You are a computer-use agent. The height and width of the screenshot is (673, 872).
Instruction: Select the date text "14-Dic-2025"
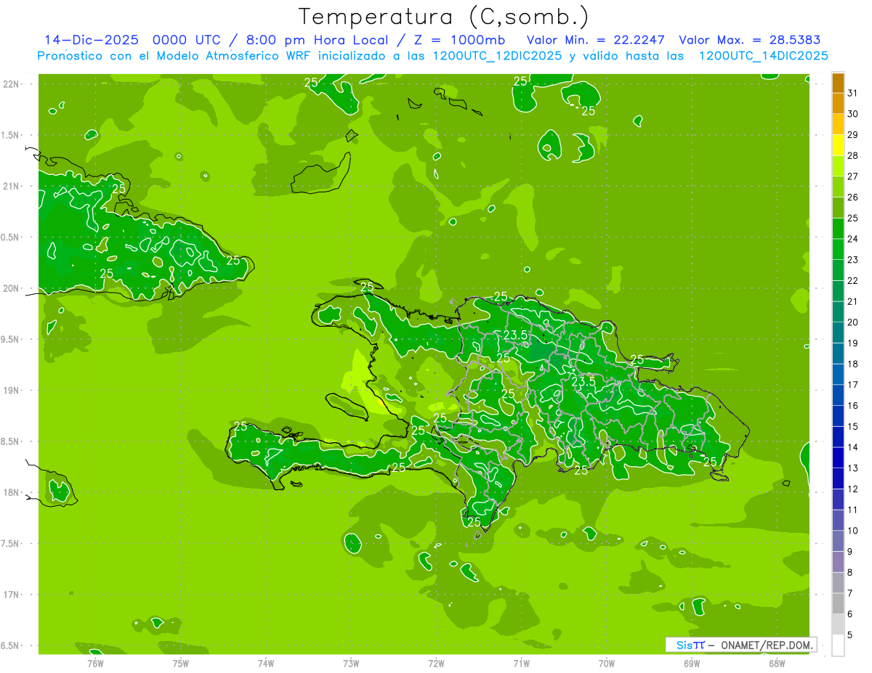pos(91,40)
